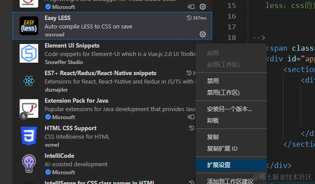The image size is (315, 184).
Task: Click the <span class code line
Action: pyautogui.click(x=291, y=48)
